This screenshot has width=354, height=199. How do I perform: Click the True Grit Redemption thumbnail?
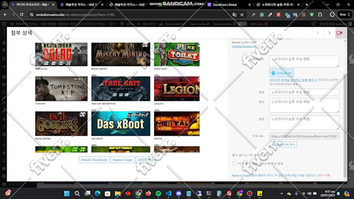pyautogui.click(x=121, y=88)
